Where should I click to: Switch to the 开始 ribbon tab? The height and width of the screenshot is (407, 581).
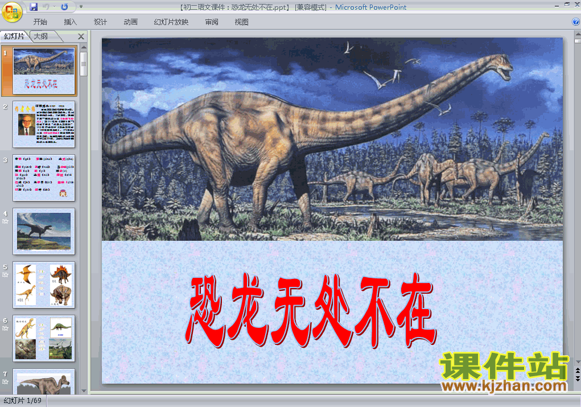tap(40, 22)
